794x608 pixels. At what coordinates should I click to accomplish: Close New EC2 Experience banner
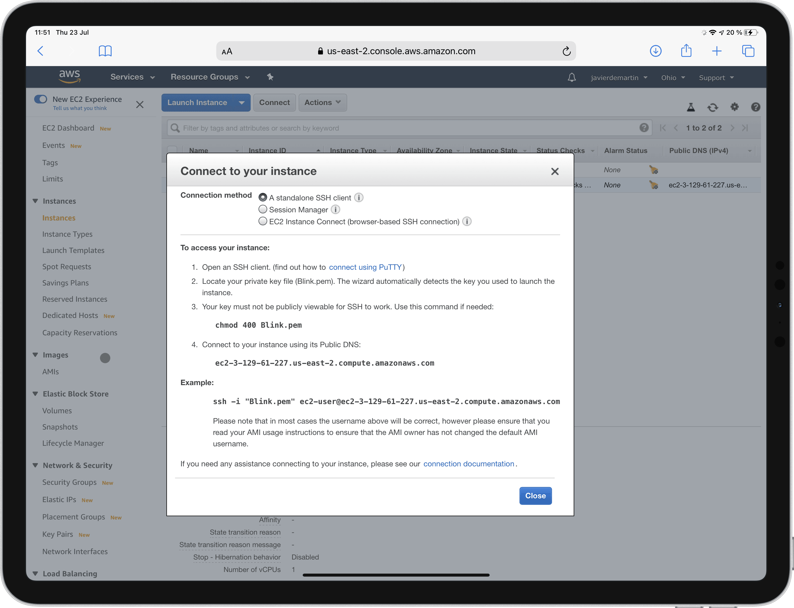pyautogui.click(x=140, y=105)
